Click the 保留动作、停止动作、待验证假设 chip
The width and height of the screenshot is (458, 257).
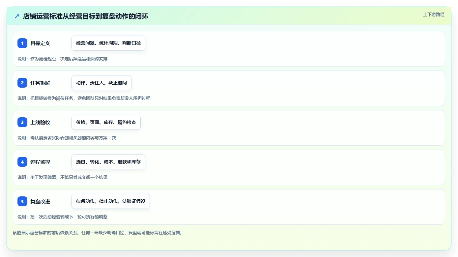[x=111, y=201]
